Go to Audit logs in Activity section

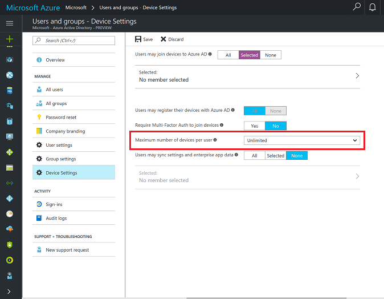pyautogui.click(x=56, y=218)
